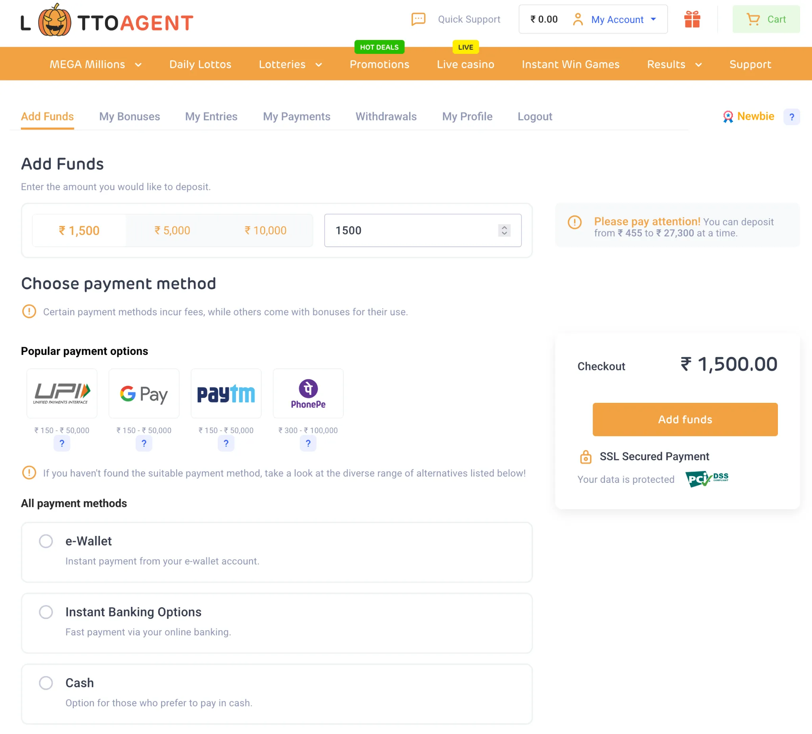Select the ₹ 5,000 preset amount
This screenshot has height=734, width=812.
click(172, 231)
